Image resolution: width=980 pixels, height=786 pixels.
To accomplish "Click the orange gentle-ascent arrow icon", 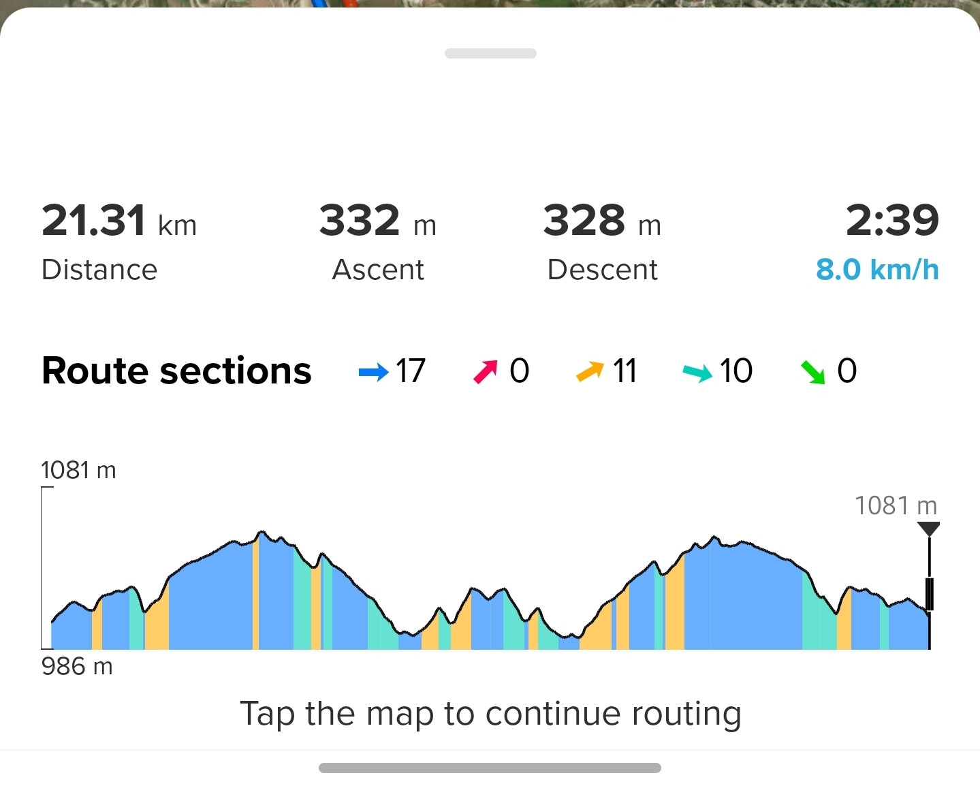I will point(590,372).
